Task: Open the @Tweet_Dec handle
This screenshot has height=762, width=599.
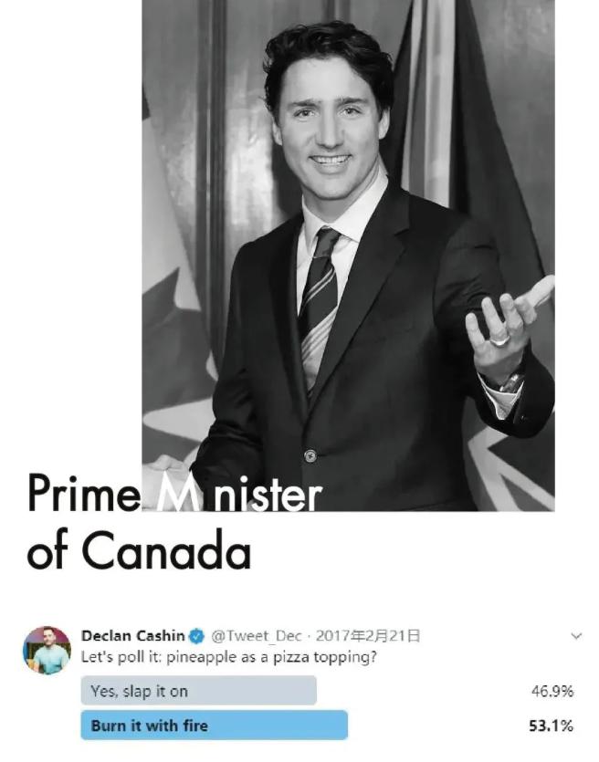Action: pyautogui.click(x=257, y=636)
